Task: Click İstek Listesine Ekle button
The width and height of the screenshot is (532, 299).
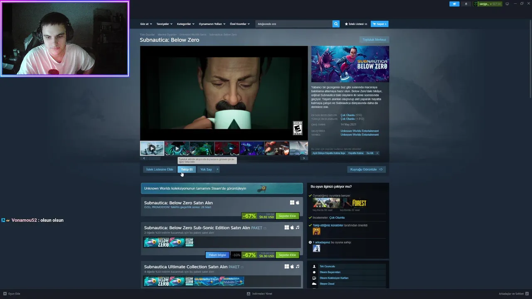Action: pyautogui.click(x=160, y=169)
